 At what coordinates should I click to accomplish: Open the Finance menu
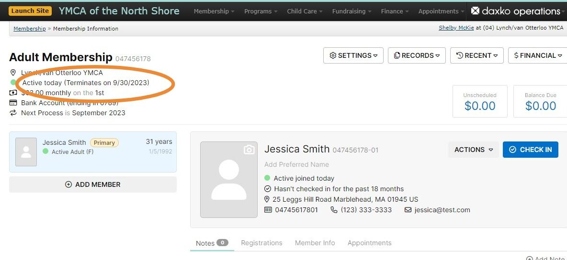point(395,11)
